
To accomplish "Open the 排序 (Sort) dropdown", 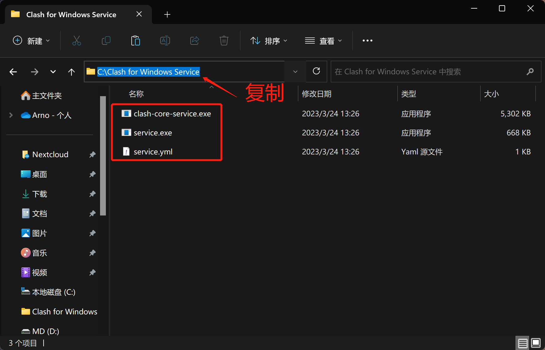I will click(x=269, y=41).
